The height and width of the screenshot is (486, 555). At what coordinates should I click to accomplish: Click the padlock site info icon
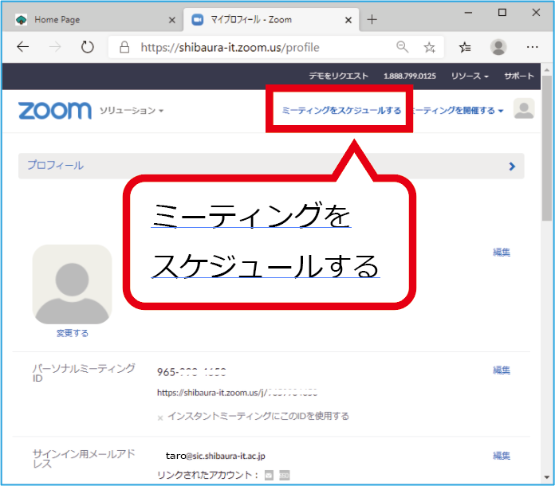pyautogui.click(x=124, y=47)
